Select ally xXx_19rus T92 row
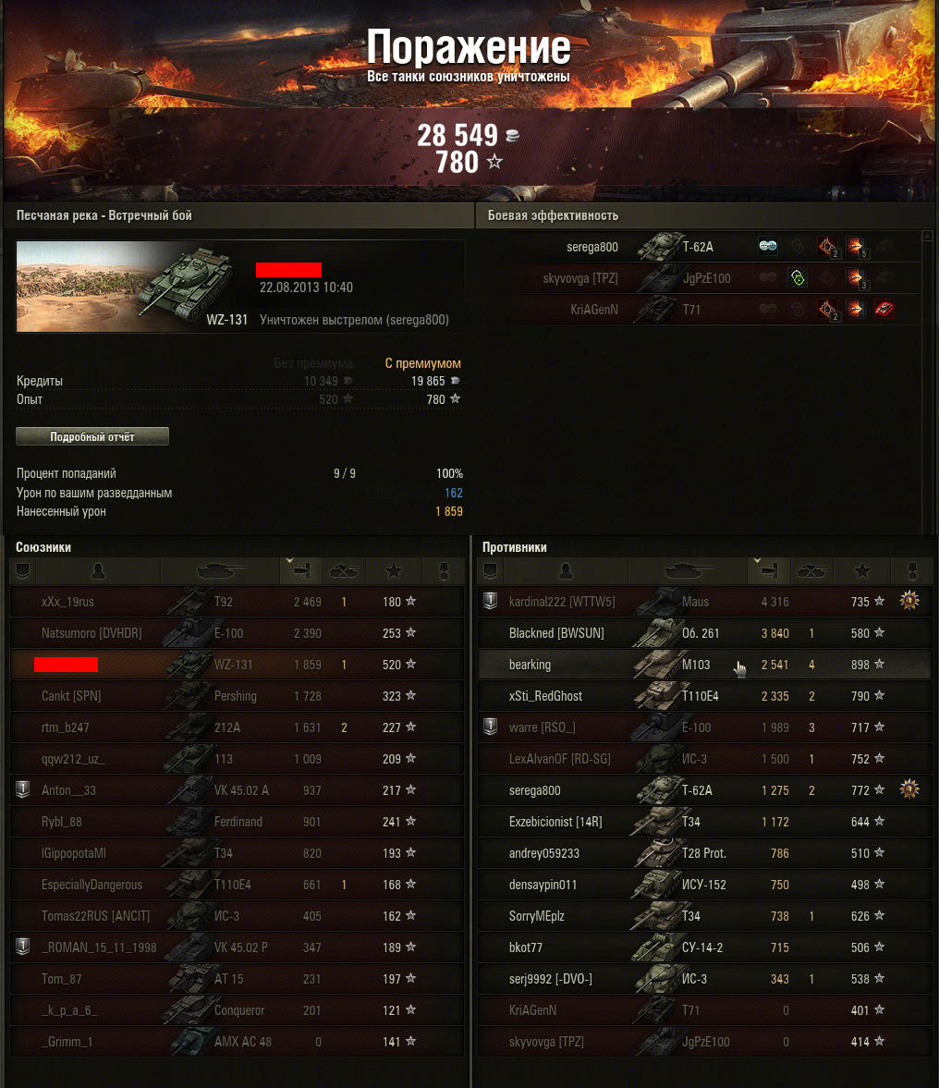The width and height of the screenshot is (939, 1088). click(x=238, y=602)
